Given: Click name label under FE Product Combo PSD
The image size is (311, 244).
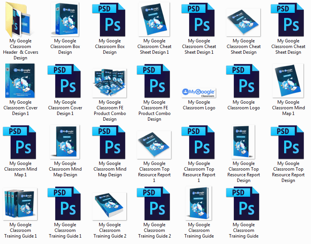Looking at the screenshot, I should pyautogui.click(x=154, y=110).
